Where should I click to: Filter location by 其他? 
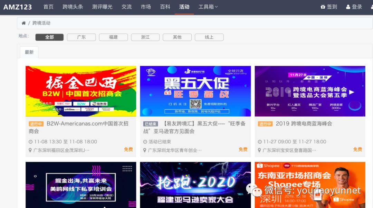click(177, 37)
